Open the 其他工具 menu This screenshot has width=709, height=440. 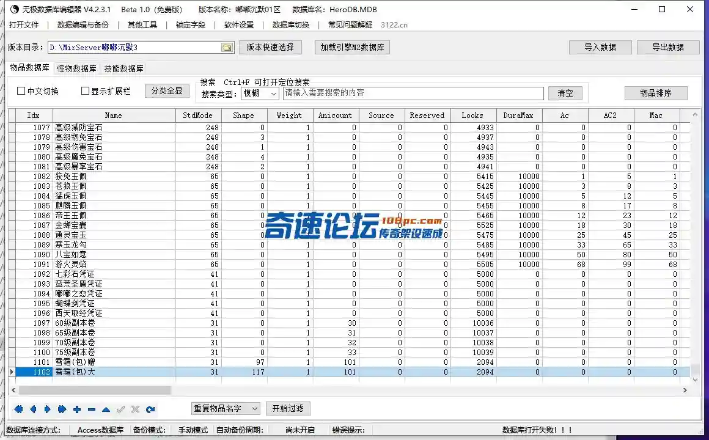[142, 25]
